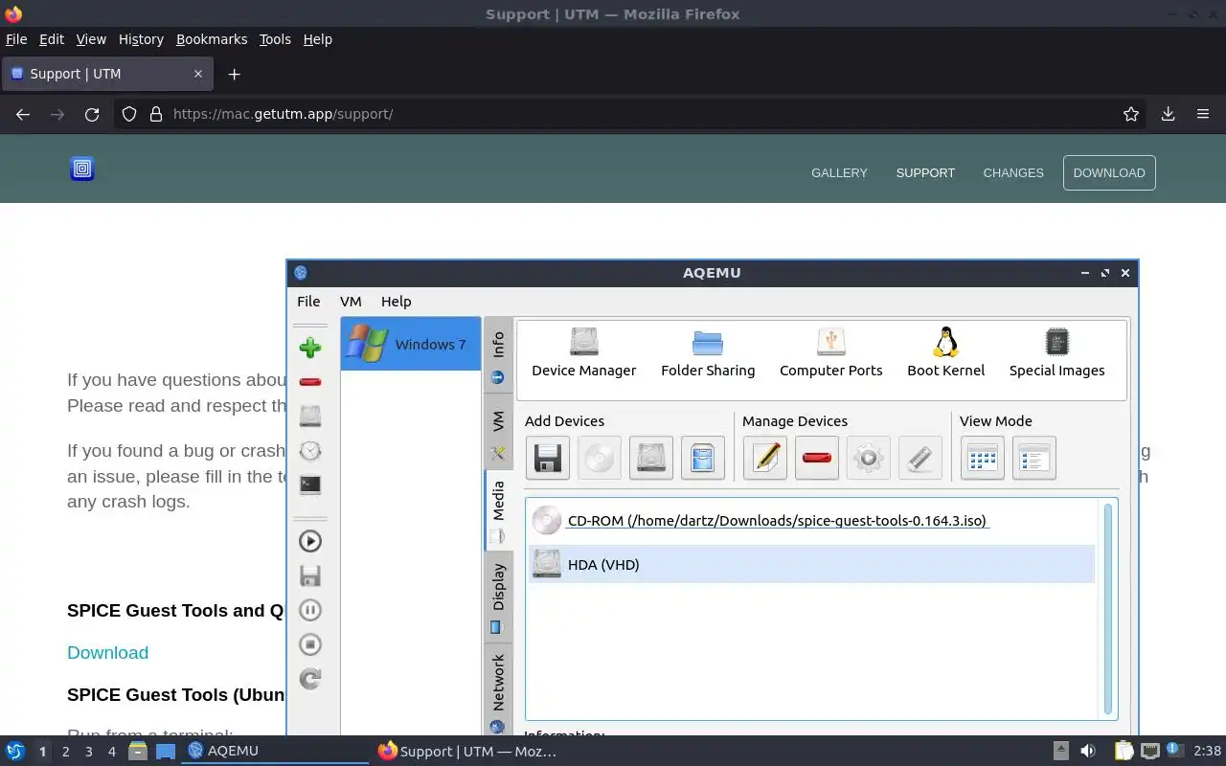Click the teal Download link
This screenshot has height=766, width=1226.
[107, 652]
